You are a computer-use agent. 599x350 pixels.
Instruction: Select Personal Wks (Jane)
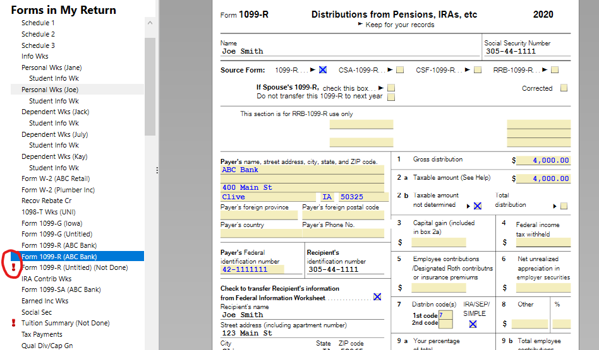click(52, 67)
